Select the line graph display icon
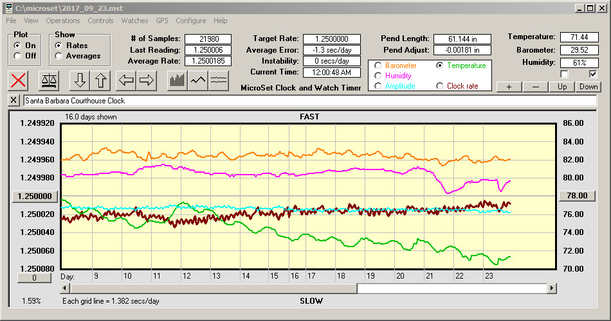The width and height of the screenshot is (611, 321). 198,80
